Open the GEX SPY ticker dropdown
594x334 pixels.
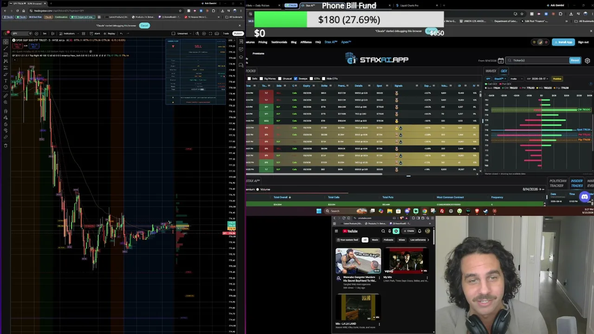coord(488,79)
